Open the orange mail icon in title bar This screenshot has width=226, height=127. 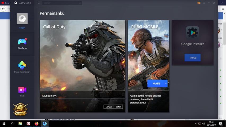199,3
